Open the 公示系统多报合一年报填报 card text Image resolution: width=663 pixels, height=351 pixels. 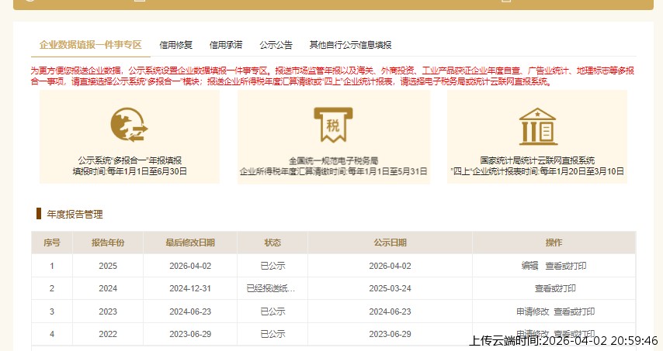click(x=130, y=160)
